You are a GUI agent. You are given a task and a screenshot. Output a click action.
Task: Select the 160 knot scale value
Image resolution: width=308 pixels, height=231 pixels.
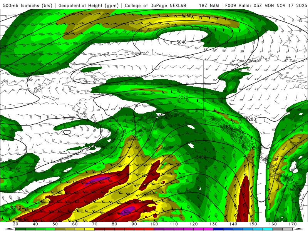(x=273, y=224)
